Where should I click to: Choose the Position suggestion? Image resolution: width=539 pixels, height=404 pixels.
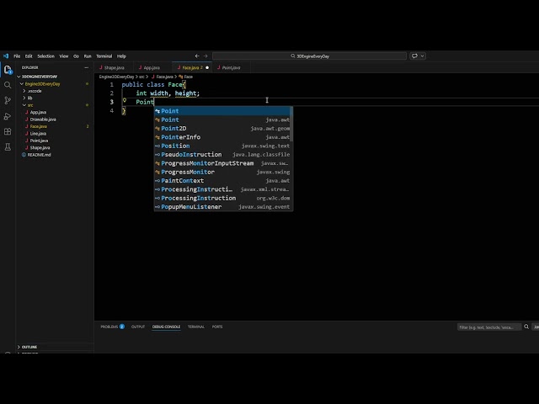(x=222, y=146)
